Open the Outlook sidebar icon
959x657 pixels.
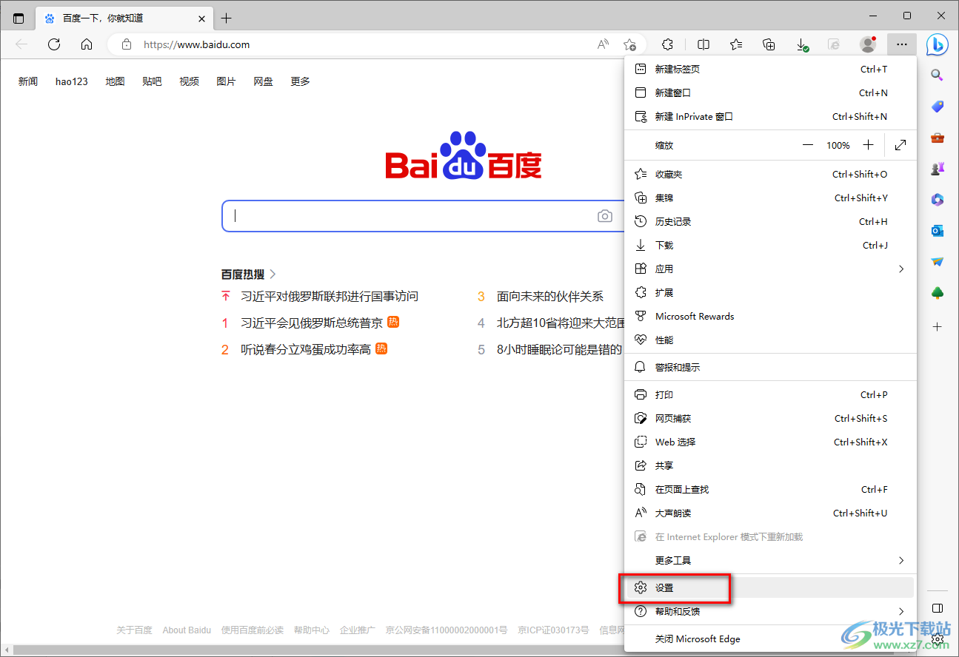coord(937,231)
